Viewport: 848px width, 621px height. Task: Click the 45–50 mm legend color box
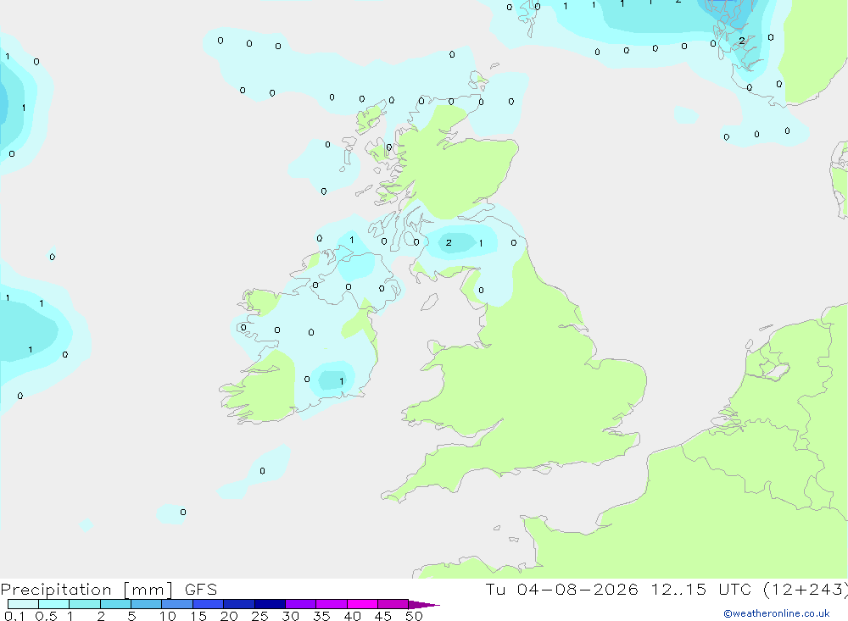393,604
